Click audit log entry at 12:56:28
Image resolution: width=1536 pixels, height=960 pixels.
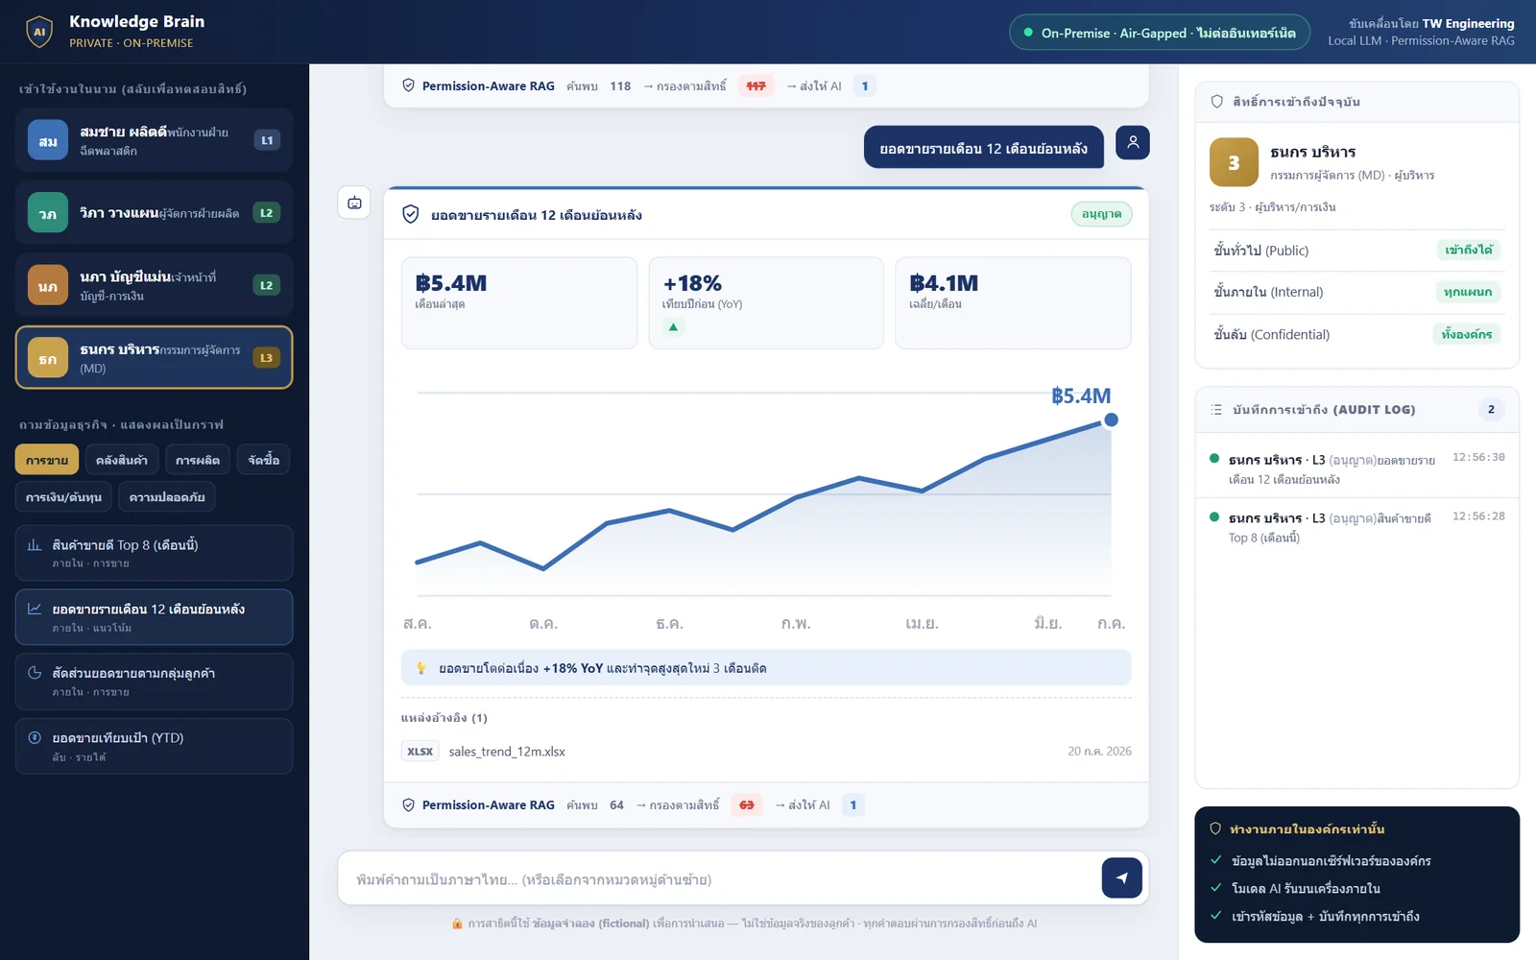1357,527
